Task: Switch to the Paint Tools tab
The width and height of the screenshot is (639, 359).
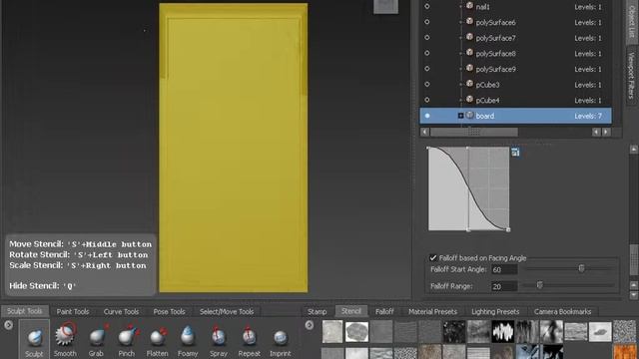Action: tap(73, 312)
